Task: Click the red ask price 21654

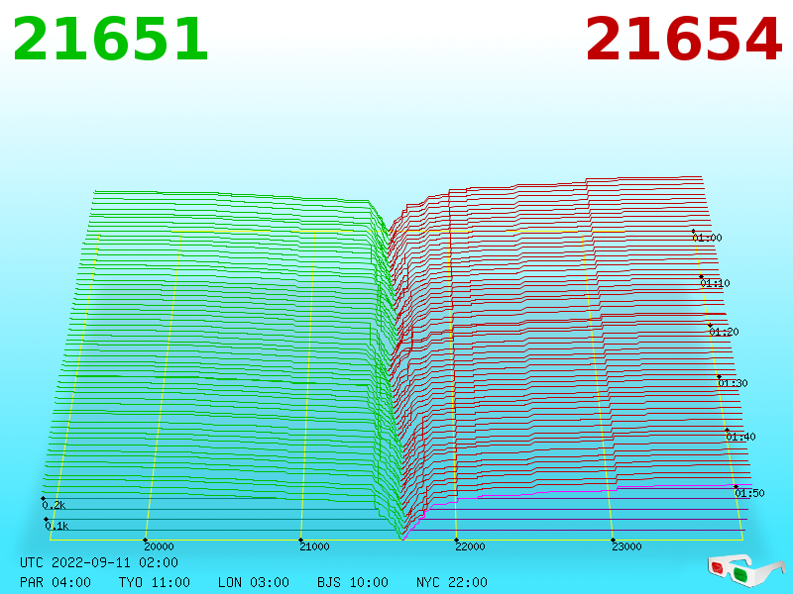Action: 684,39
